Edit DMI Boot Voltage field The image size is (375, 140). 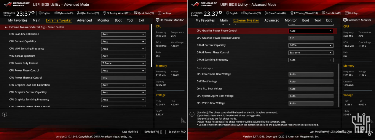pyautogui.click(x=311, y=82)
